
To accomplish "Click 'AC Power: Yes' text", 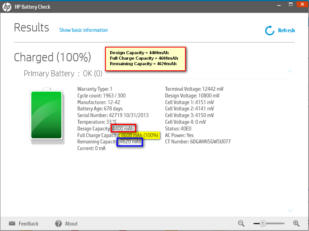I will pyautogui.click(x=179, y=135).
